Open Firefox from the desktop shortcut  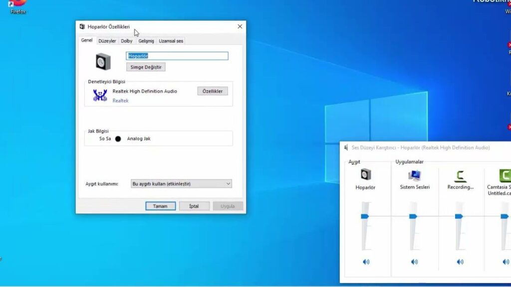tap(18, 4)
